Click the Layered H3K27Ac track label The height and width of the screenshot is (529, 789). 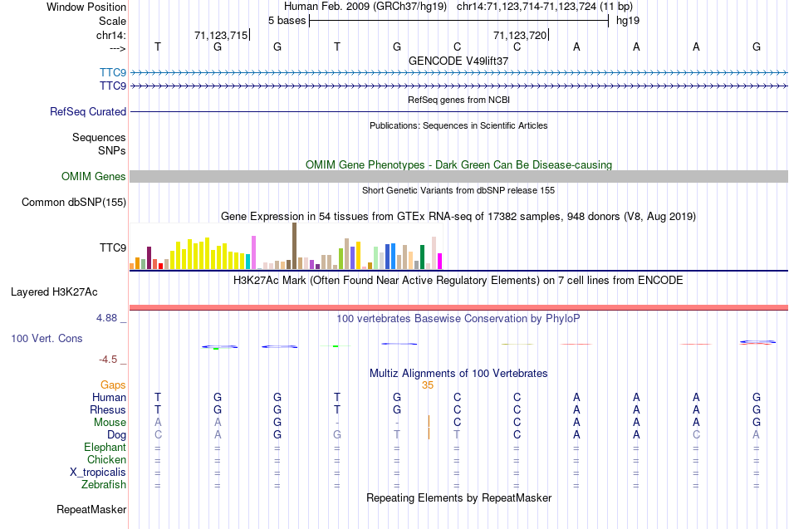coord(54,292)
